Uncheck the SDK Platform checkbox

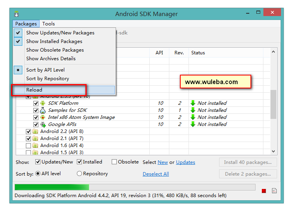click(36, 103)
